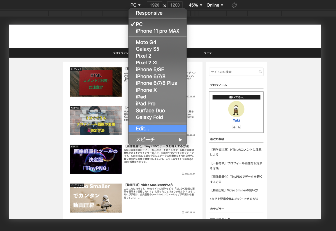Click Edit... in the device menu

point(157,129)
